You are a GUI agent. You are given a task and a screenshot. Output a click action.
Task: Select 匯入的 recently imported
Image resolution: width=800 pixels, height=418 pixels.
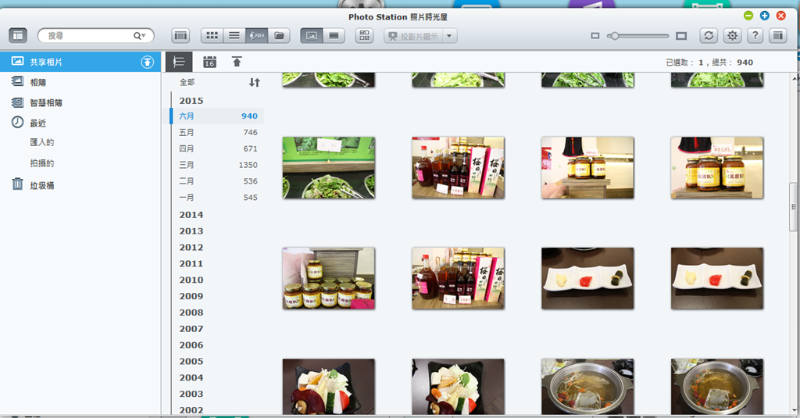(x=42, y=142)
